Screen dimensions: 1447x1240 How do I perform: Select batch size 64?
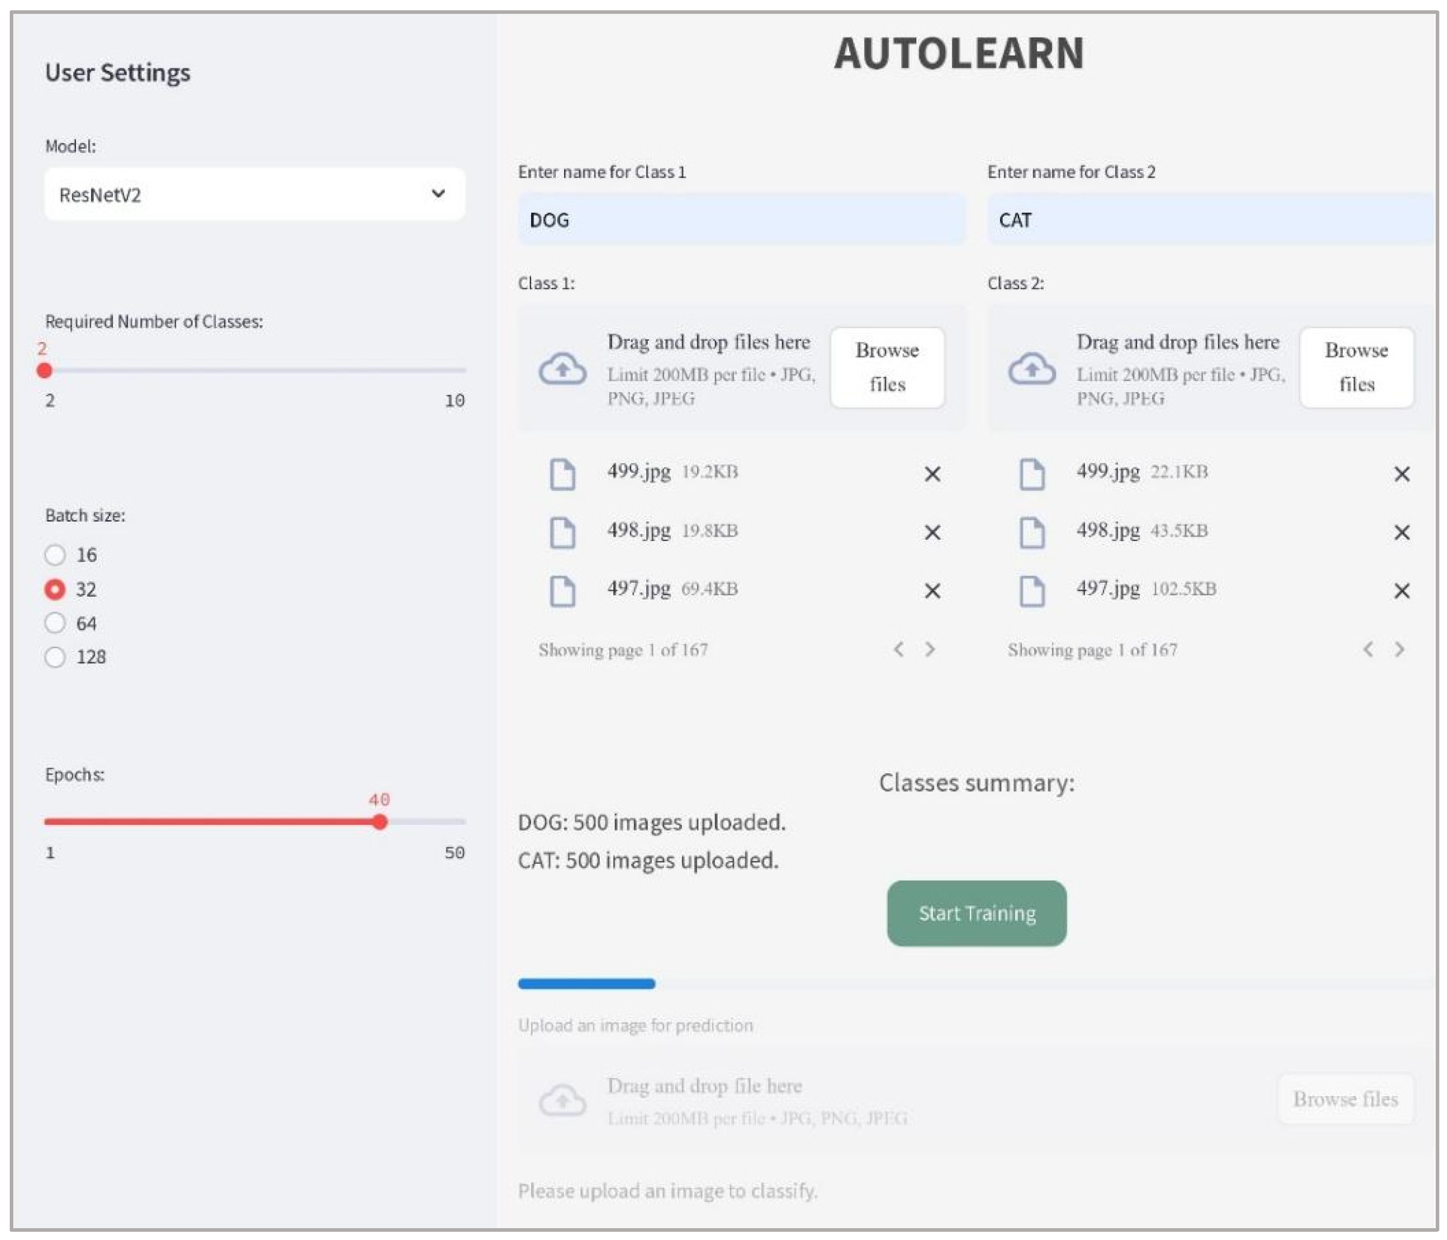55,623
